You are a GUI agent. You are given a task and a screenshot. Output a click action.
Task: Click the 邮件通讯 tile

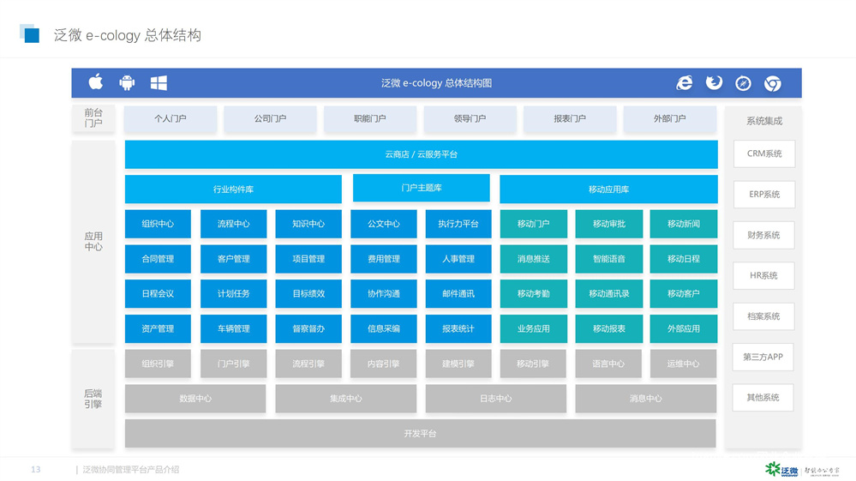(x=458, y=294)
